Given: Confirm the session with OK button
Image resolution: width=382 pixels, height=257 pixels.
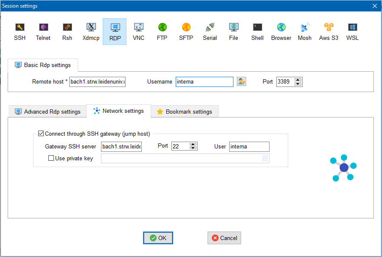Looking at the screenshot, I should point(158,238).
